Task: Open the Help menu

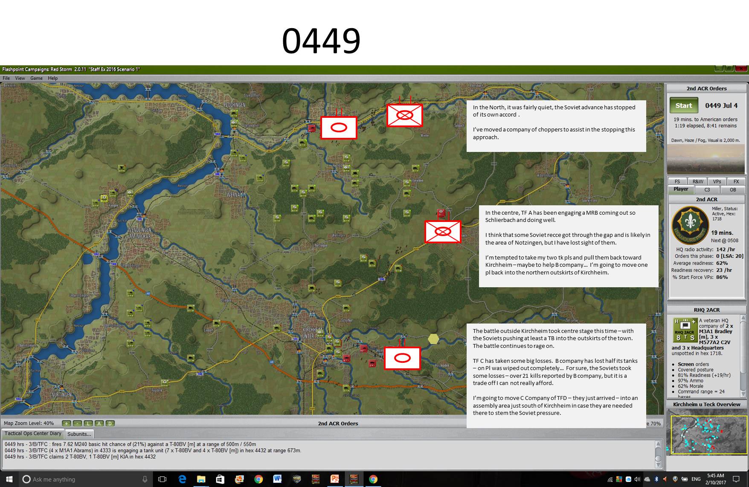Action: (53, 78)
